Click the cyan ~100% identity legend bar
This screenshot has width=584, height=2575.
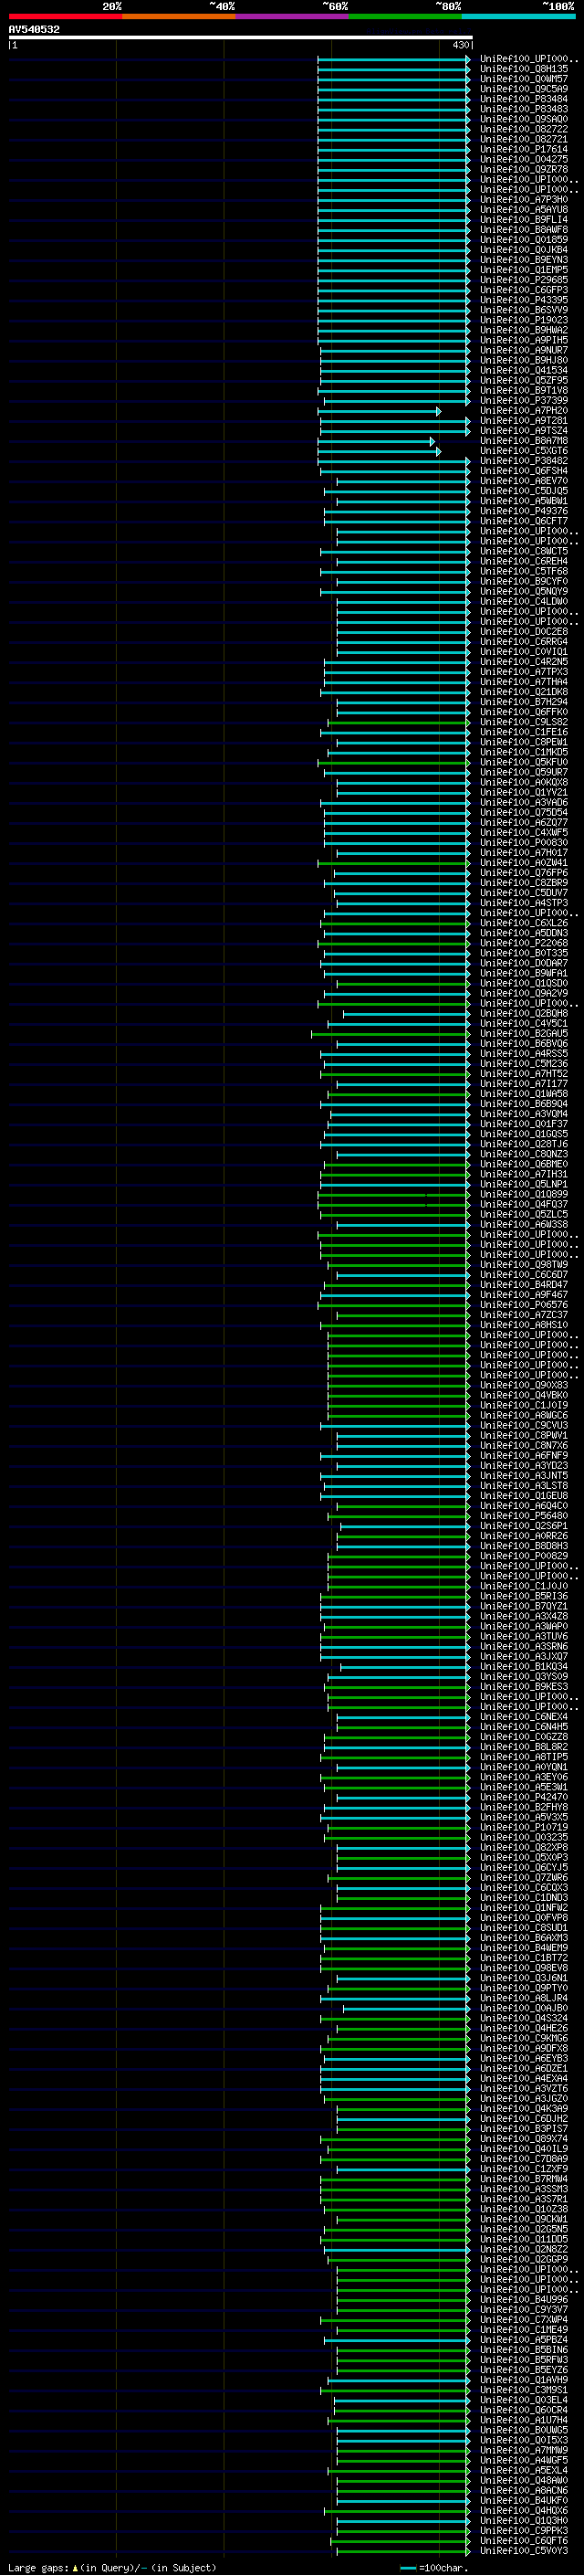pyautogui.click(x=519, y=16)
